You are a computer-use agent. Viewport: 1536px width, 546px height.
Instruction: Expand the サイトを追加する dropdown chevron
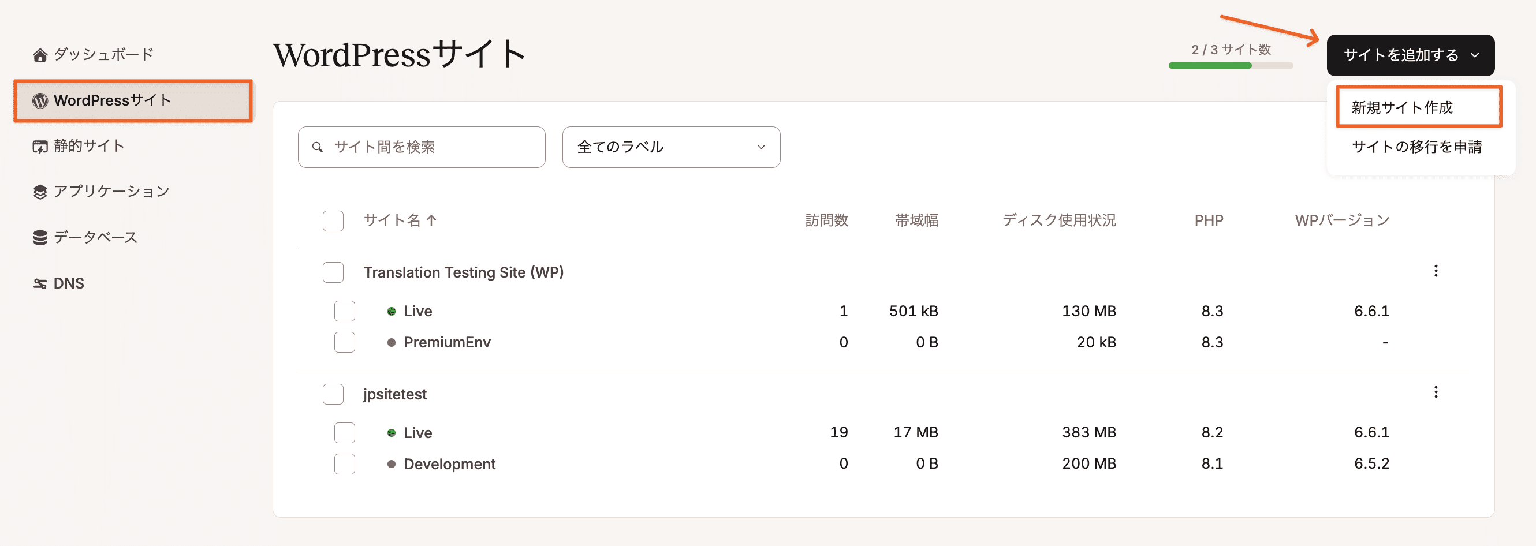click(x=1475, y=55)
